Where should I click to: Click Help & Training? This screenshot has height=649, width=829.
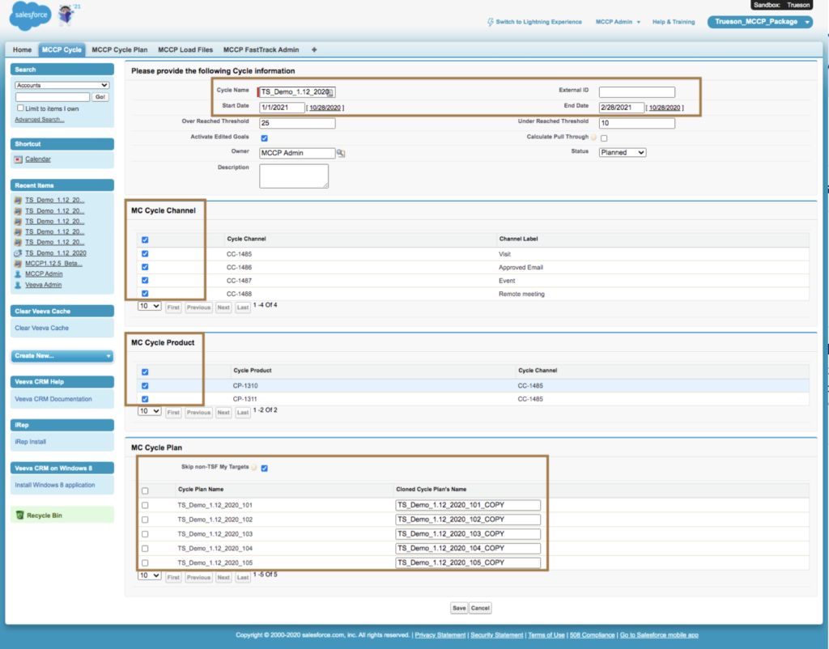coord(674,22)
